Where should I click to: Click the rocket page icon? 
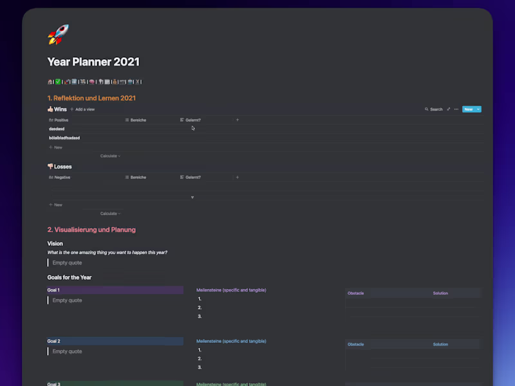[x=58, y=35]
